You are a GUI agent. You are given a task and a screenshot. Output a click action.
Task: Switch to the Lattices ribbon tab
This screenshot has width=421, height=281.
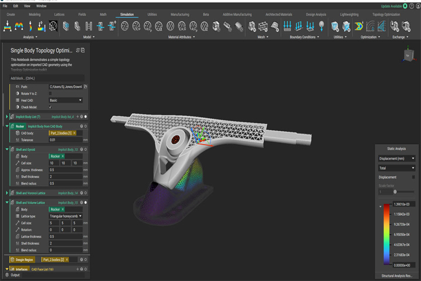(x=59, y=15)
